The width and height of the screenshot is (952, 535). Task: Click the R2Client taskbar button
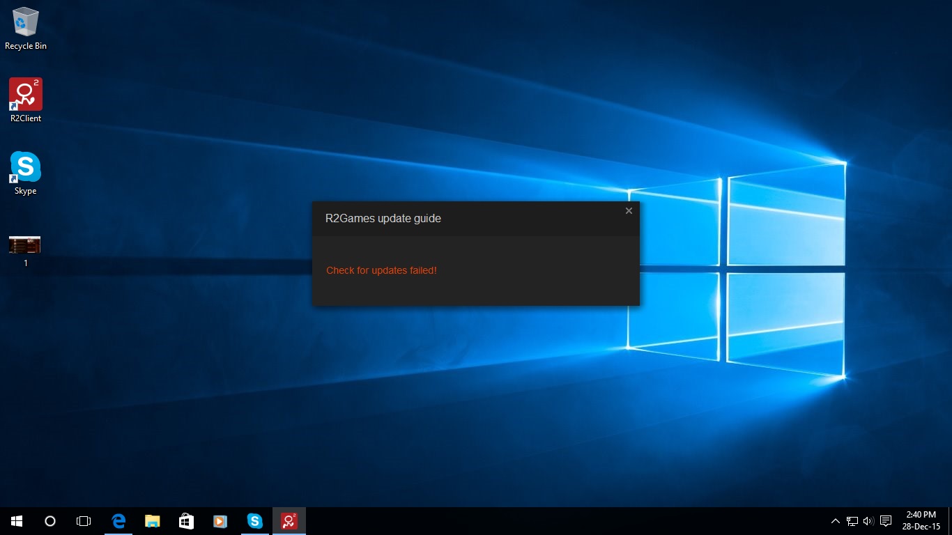pos(289,521)
